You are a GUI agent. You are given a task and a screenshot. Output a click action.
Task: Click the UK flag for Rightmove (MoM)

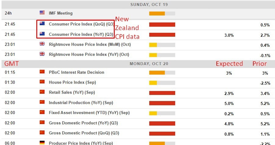click(42, 44)
